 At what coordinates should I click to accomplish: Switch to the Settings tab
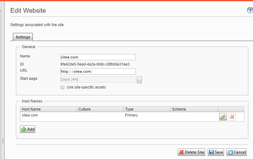point(23,37)
